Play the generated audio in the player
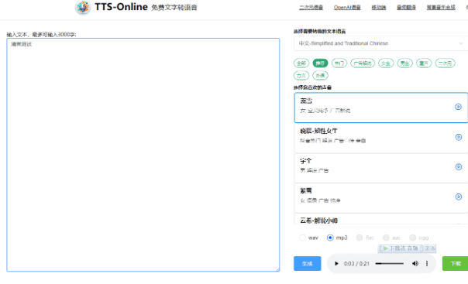This screenshot has width=468, height=284. [x=336, y=263]
